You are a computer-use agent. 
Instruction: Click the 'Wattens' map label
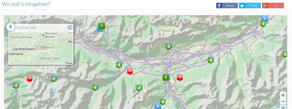pos(228,46)
